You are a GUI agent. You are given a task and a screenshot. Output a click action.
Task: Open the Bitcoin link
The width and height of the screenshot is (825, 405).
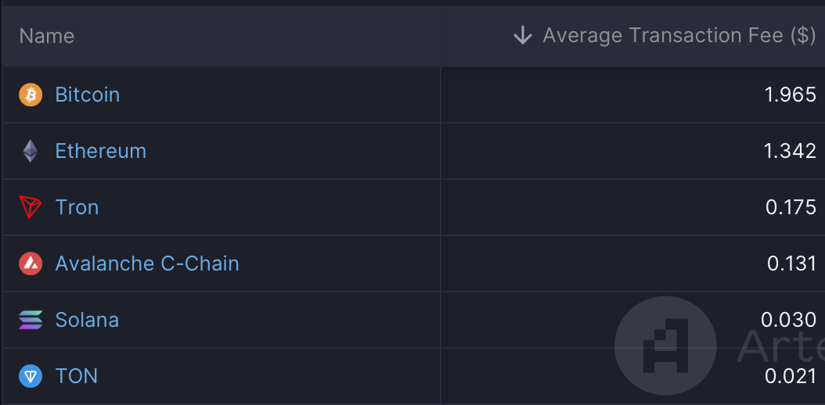(88, 95)
